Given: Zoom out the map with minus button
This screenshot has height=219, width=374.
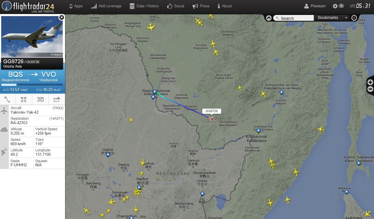Looking at the screenshot, I should coord(370,89).
